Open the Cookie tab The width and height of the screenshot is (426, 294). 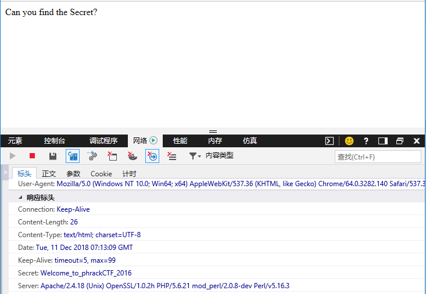click(101, 173)
